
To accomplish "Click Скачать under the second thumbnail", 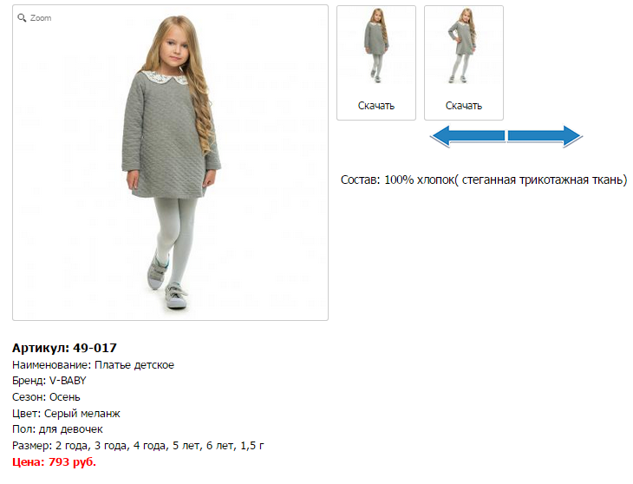I will 464,106.
